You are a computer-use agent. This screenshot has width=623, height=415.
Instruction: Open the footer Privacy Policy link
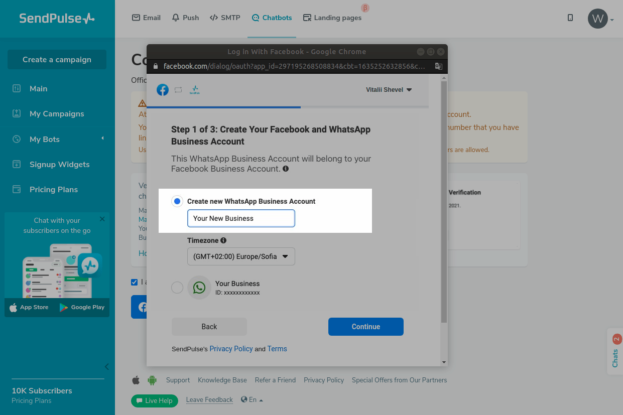tap(324, 380)
